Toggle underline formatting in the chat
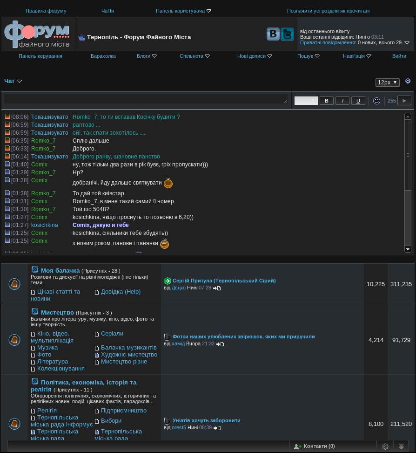416x453 pixels. pyautogui.click(x=358, y=101)
